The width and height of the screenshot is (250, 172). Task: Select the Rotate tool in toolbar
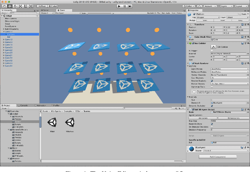(15, 6)
